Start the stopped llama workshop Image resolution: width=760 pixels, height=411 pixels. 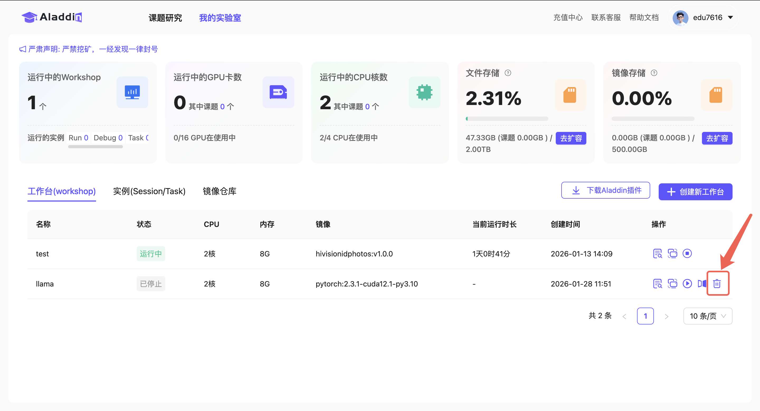[x=687, y=284]
